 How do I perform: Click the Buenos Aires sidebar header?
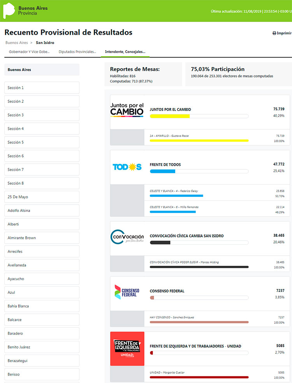point(42,70)
